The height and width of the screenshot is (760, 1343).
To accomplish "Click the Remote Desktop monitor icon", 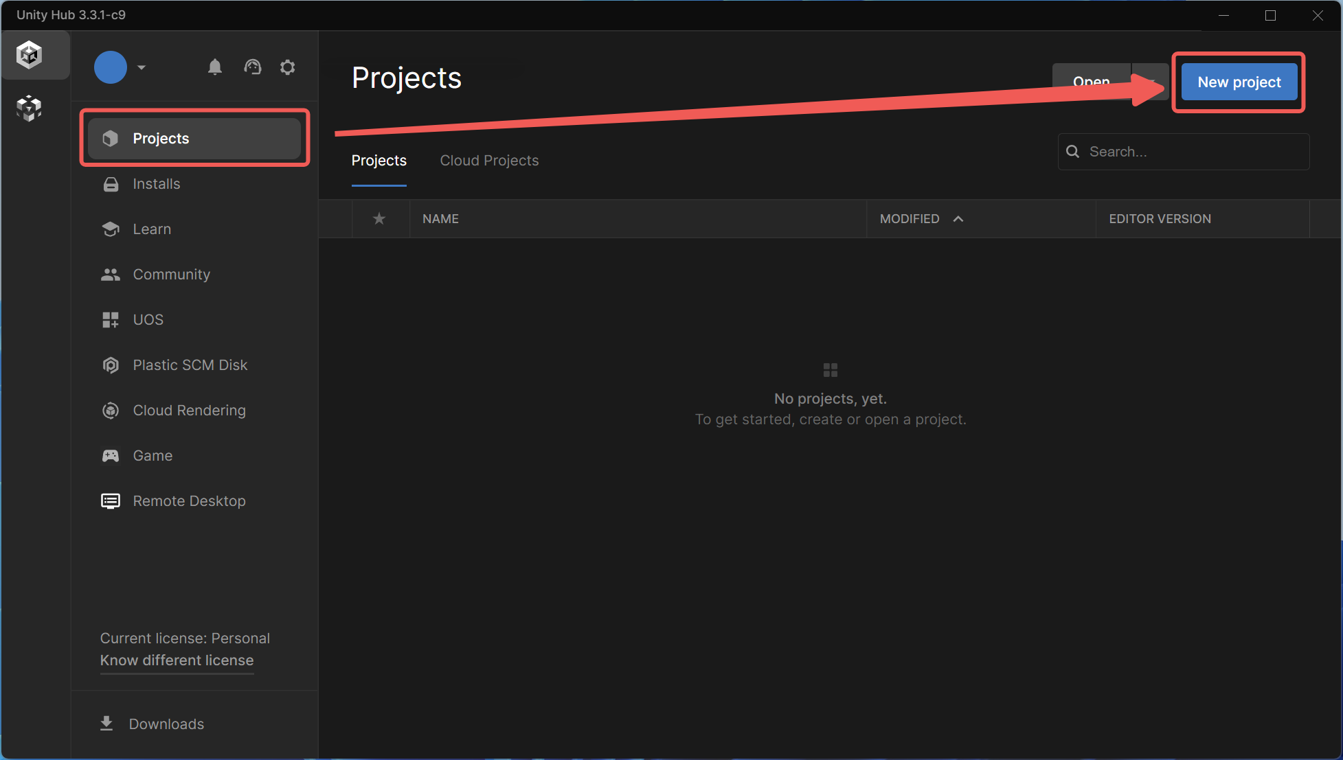I will click(111, 501).
